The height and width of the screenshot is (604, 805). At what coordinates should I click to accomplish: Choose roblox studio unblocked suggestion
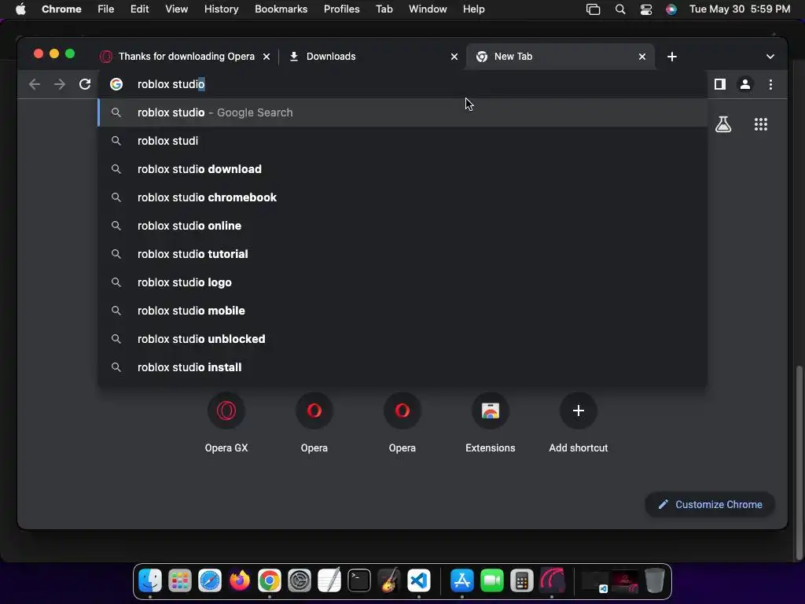403,339
